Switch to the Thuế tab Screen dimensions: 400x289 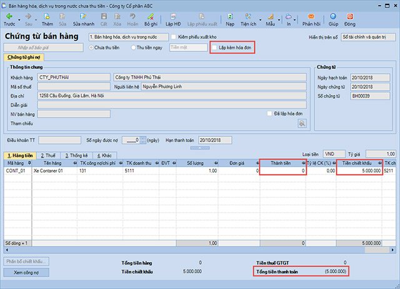pos(47,155)
